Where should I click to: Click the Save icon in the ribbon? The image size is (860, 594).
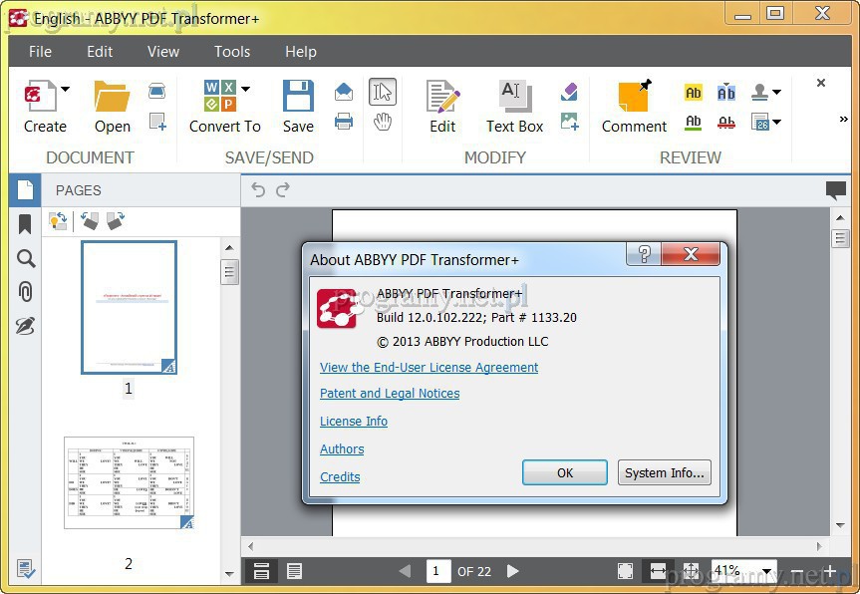click(298, 107)
